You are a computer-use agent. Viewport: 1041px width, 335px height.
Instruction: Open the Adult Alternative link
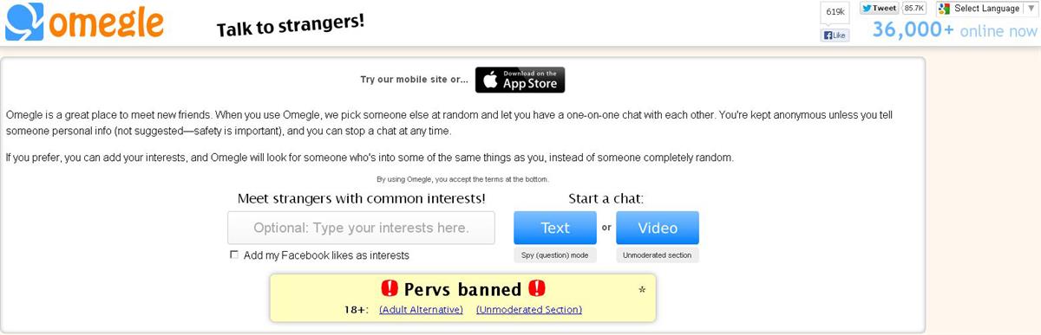421,309
